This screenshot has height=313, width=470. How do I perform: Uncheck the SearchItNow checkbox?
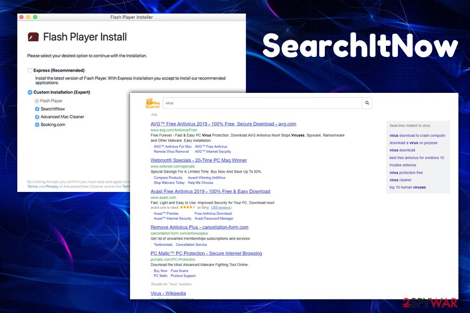[x=37, y=109]
